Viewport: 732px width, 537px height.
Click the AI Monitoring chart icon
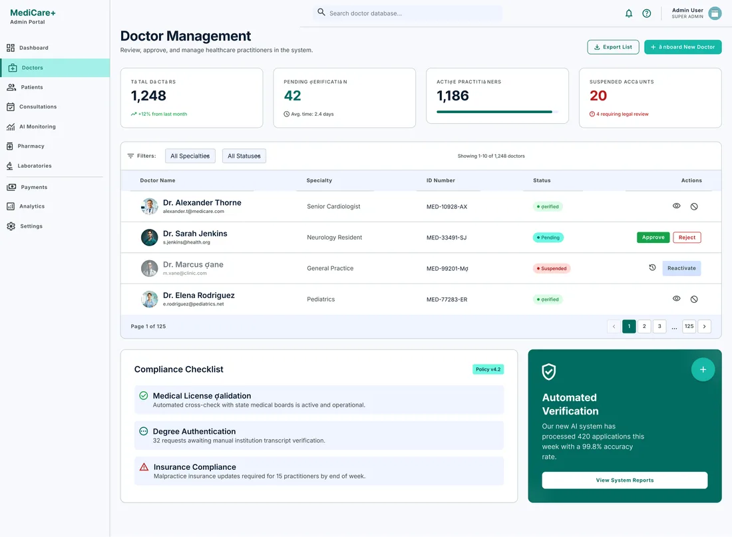pyautogui.click(x=11, y=126)
